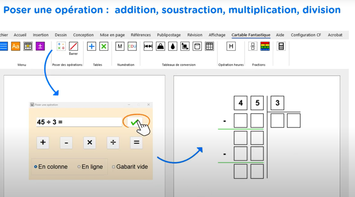The height and width of the screenshot is (197, 355).
Task: Confirm operation with green checkmark button
Action: (x=135, y=122)
